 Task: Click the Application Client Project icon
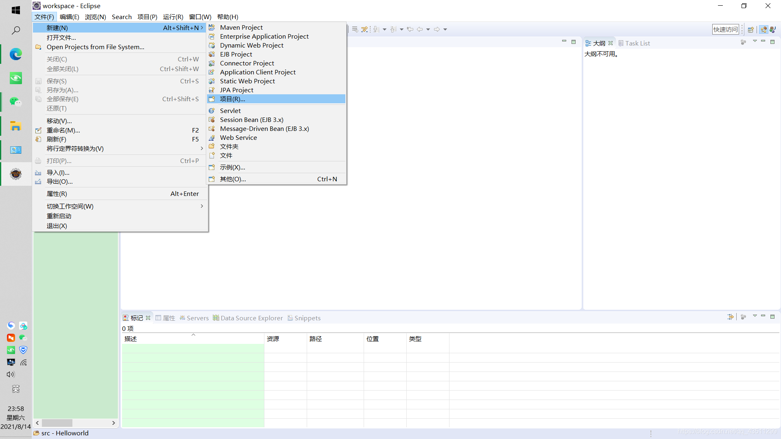[x=212, y=72]
